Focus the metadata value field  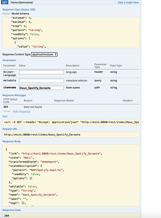(x=41, y=81)
